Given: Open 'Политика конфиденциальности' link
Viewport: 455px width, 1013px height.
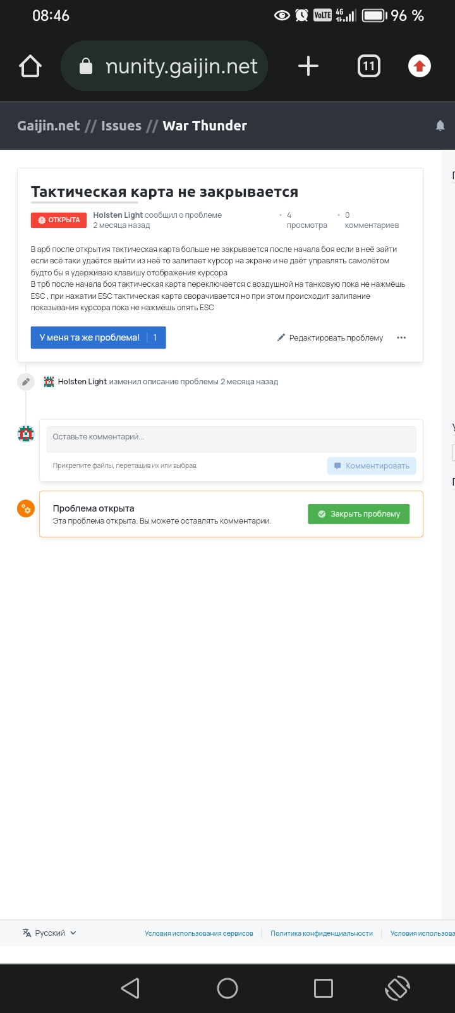Looking at the screenshot, I should point(322,933).
